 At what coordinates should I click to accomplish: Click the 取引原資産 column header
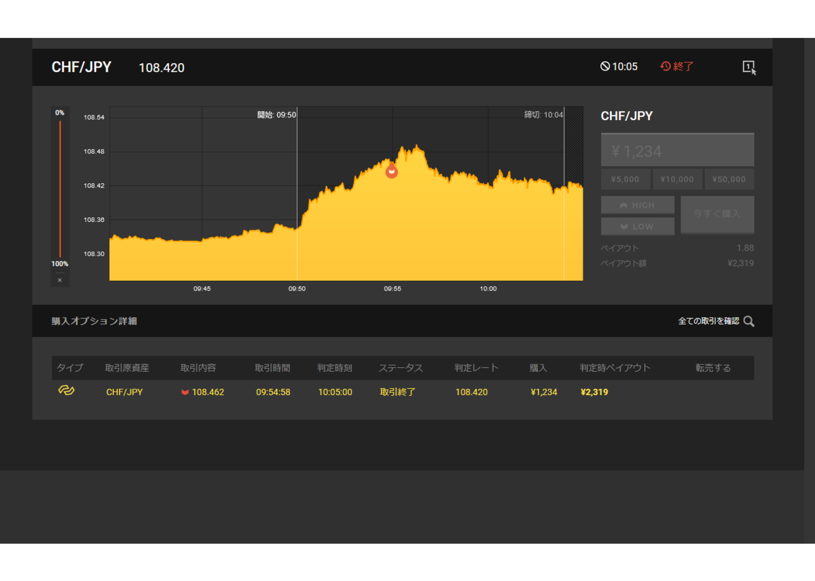[127, 368]
